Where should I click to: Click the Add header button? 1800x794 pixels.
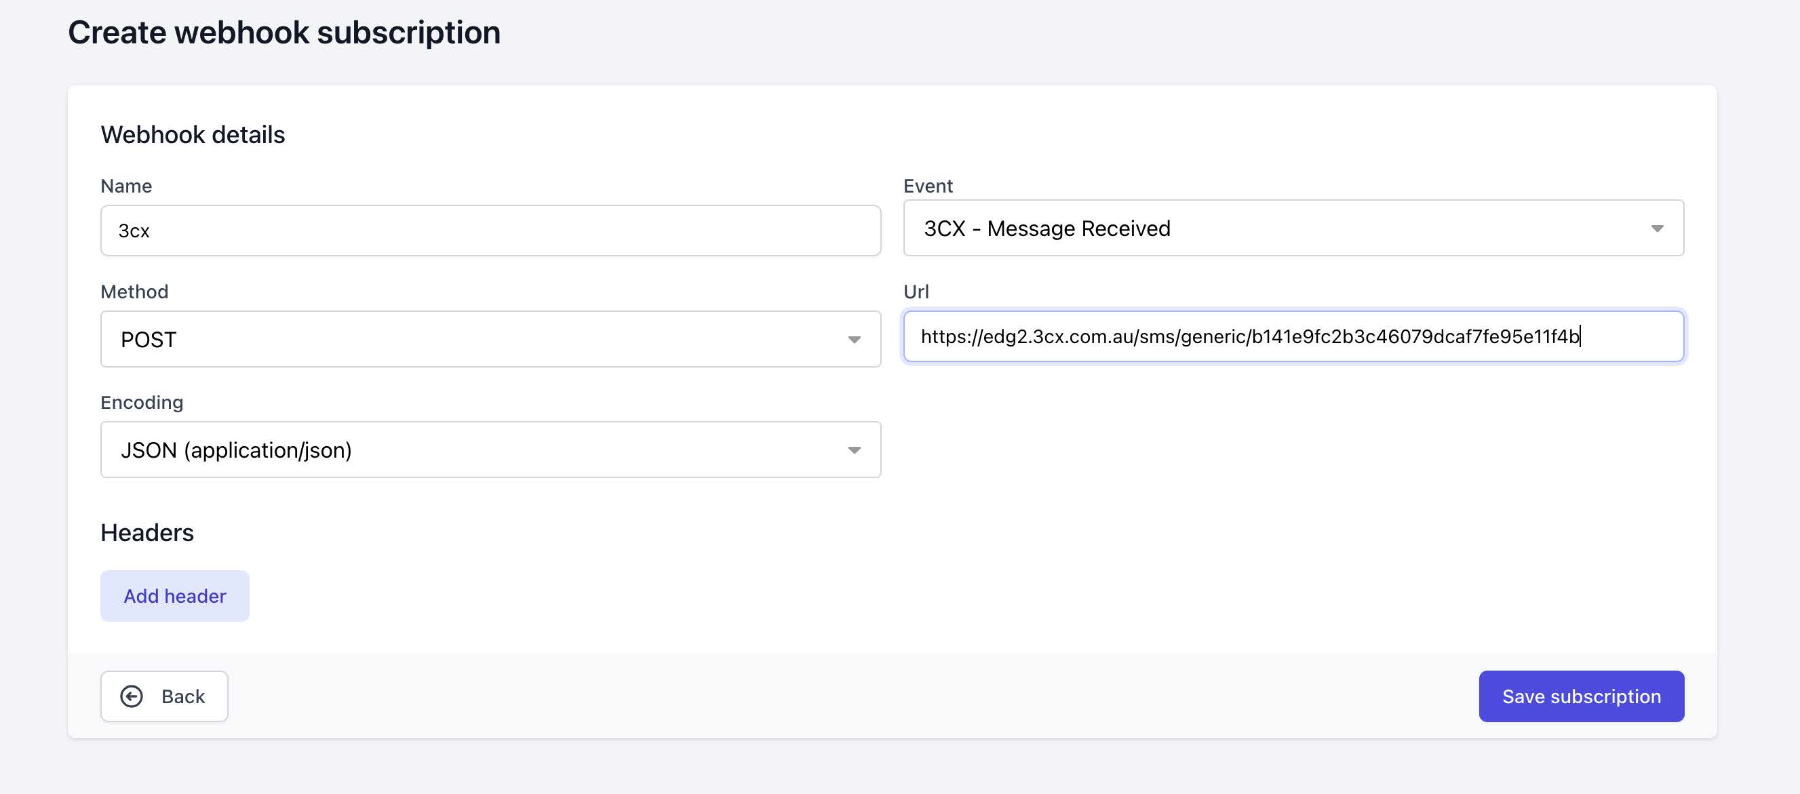[x=175, y=596]
